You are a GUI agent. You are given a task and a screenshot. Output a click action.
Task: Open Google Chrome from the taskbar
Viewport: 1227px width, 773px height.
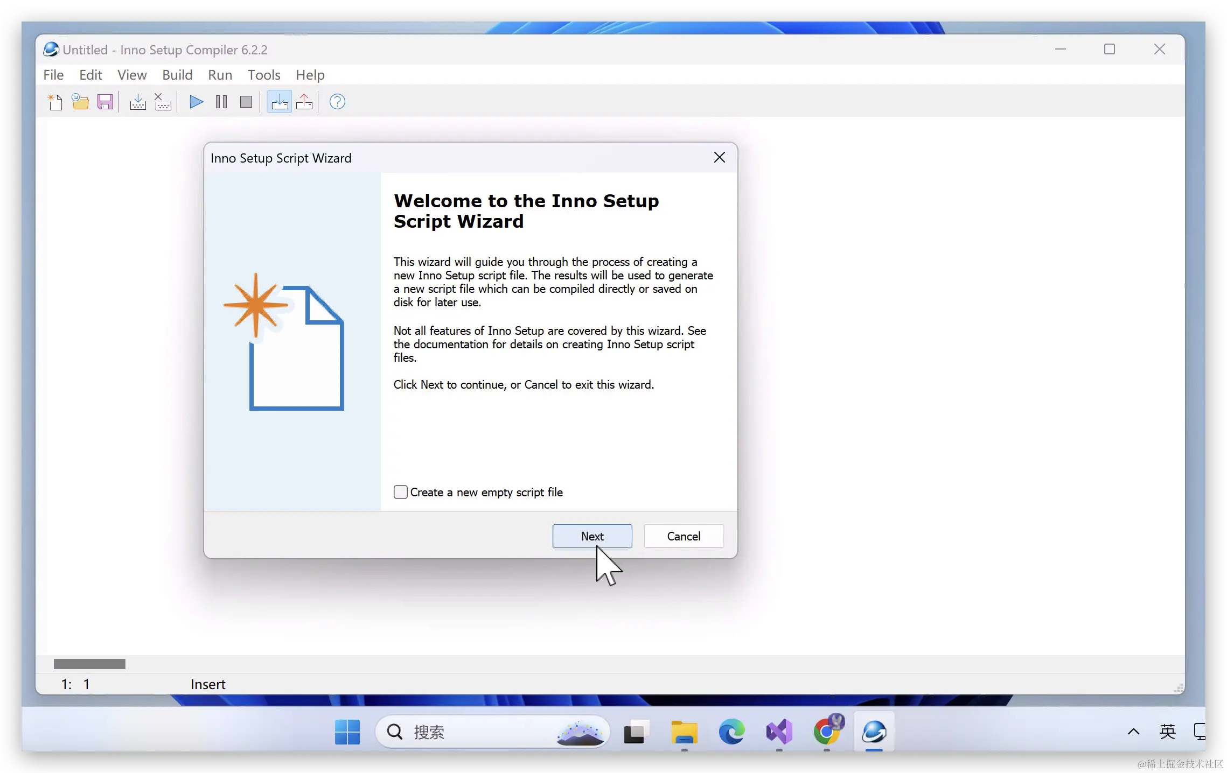pos(827,732)
